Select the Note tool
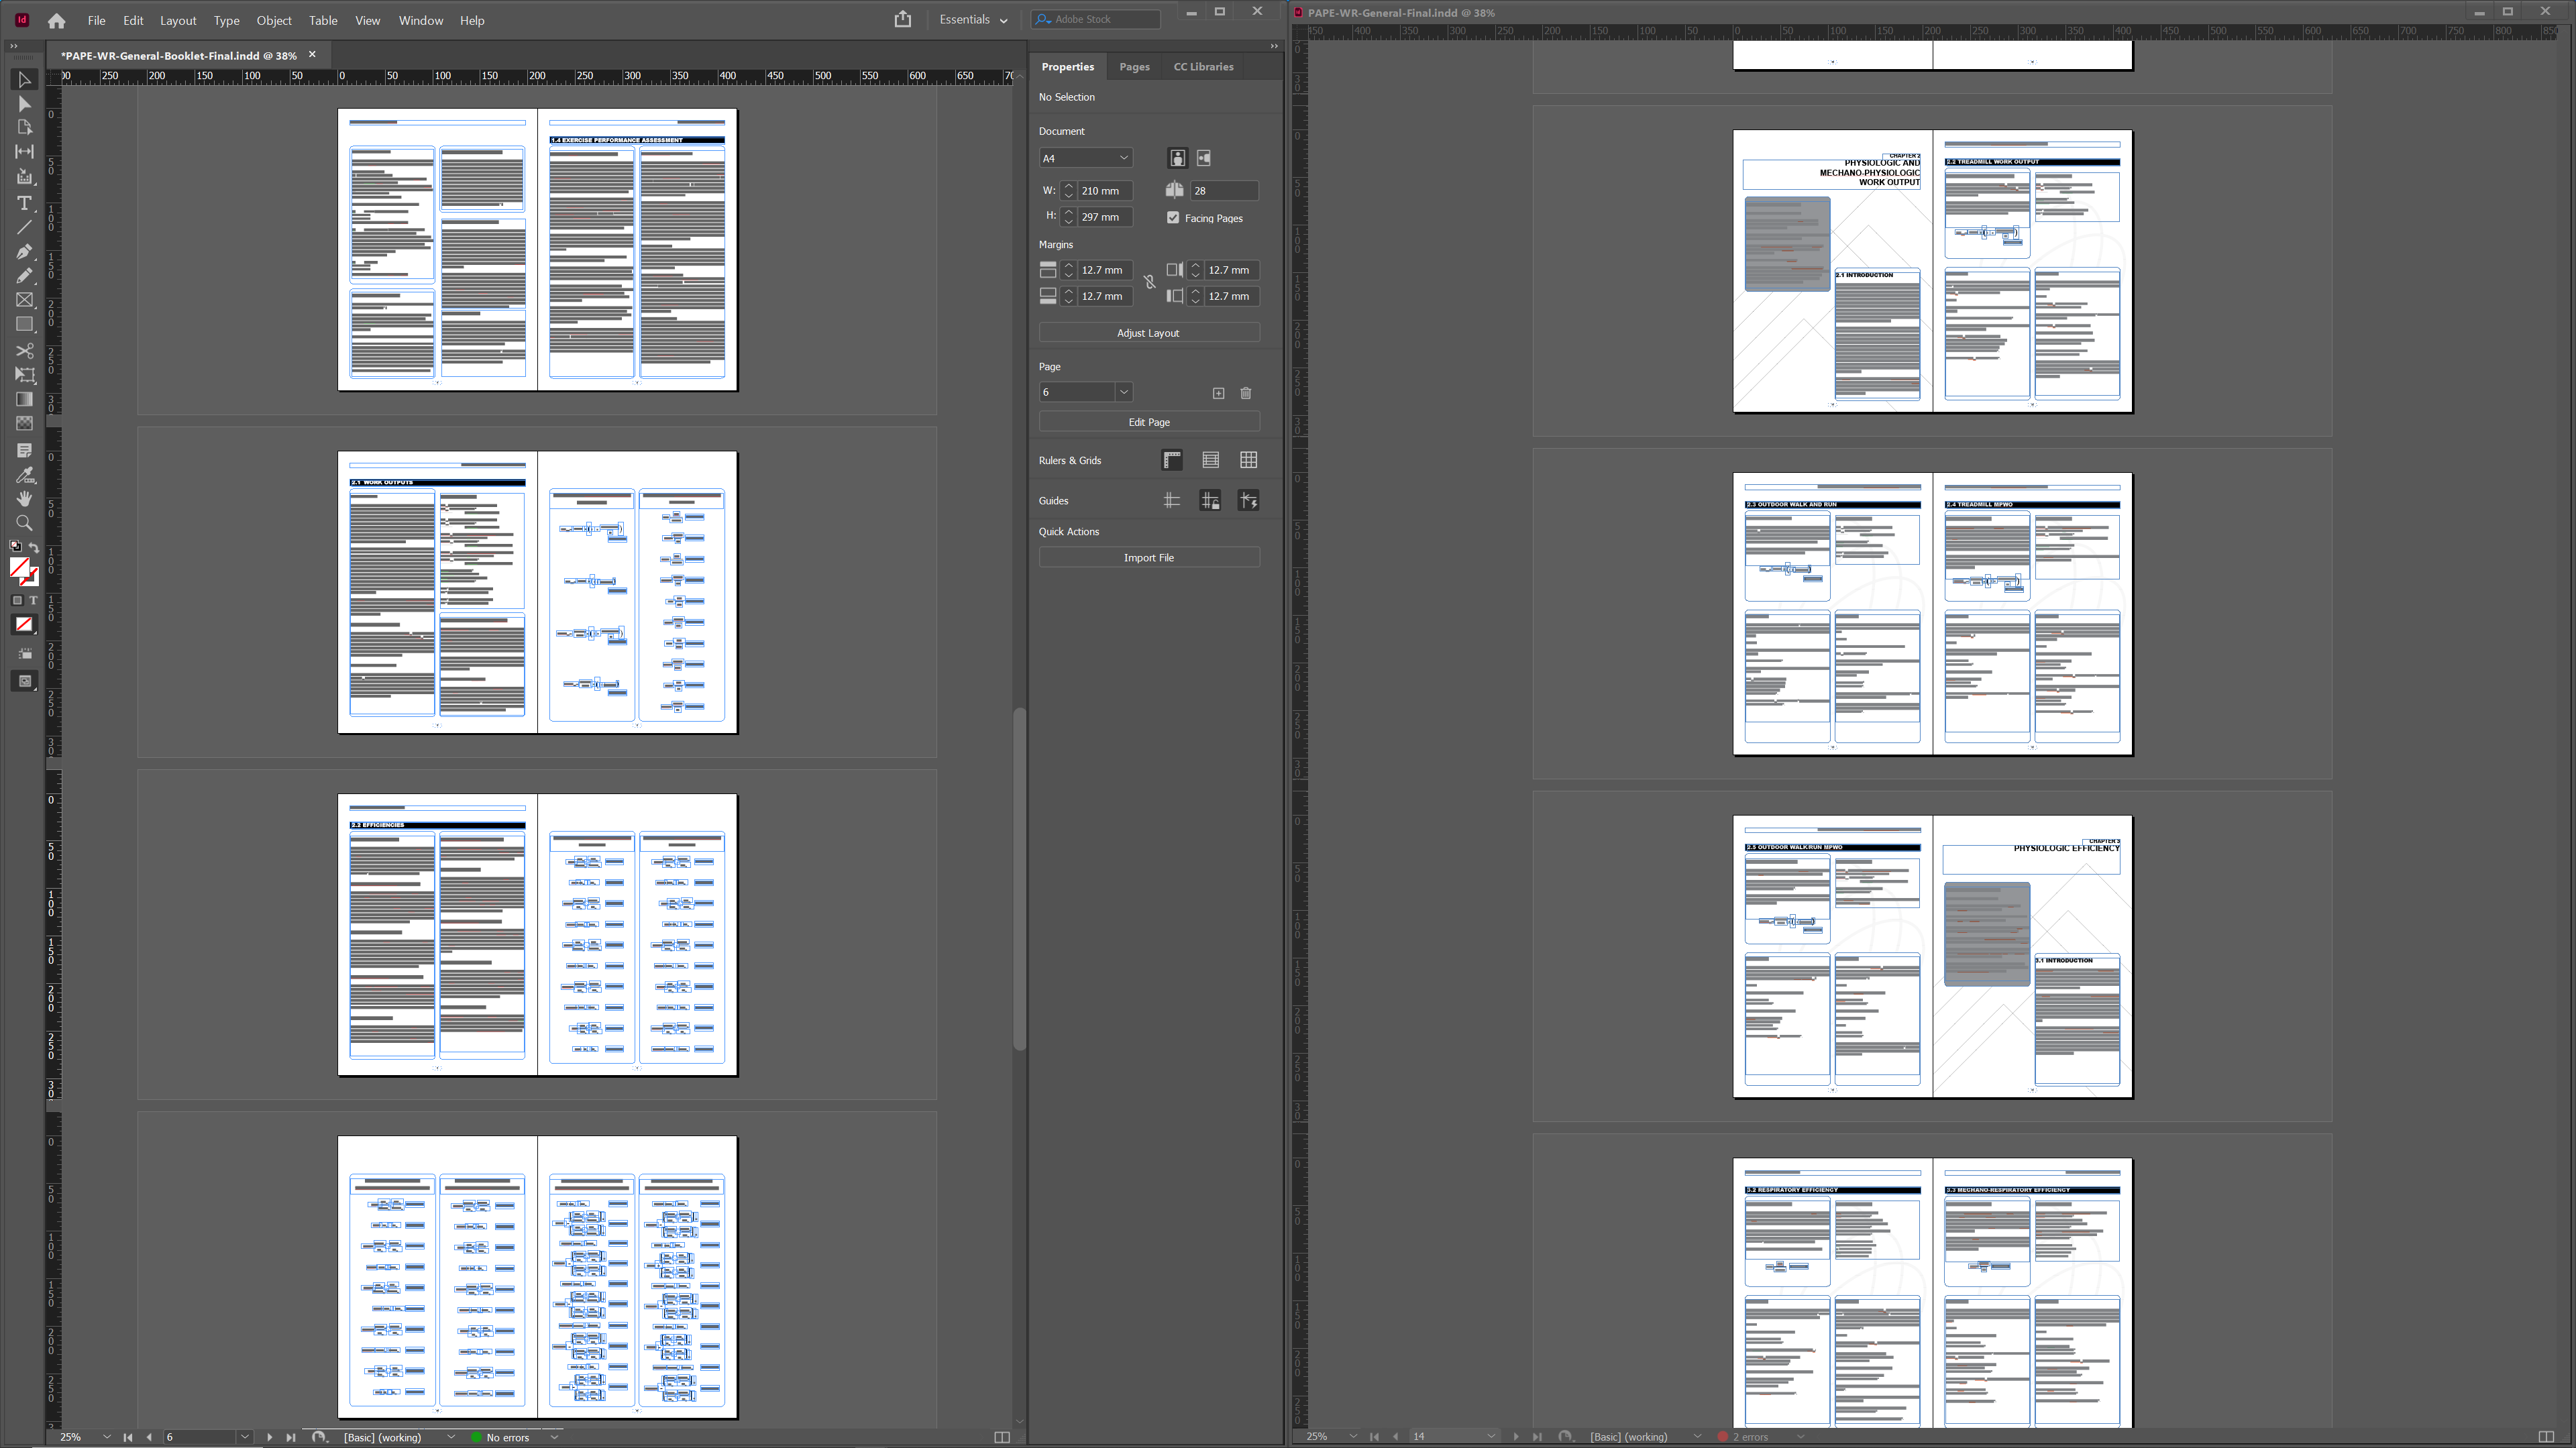The width and height of the screenshot is (2576, 1448). tap(24, 451)
